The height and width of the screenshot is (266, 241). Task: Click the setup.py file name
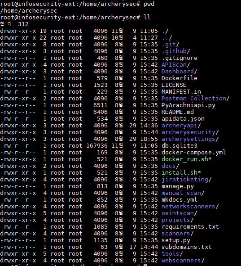pyautogui.click(x=176, y=240)
